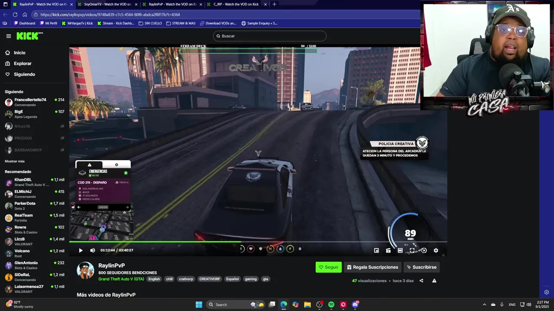Open ELMichiJ recommended channel
The height and width of the screenshot is (311, 554).
(35, 194)
